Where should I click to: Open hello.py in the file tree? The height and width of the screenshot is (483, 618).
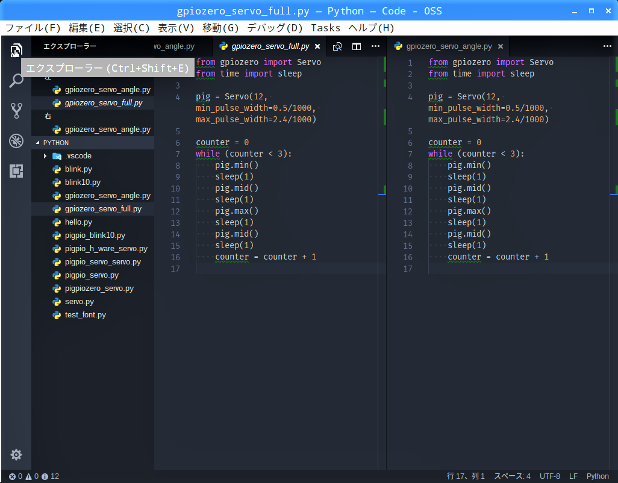[93, 222]
